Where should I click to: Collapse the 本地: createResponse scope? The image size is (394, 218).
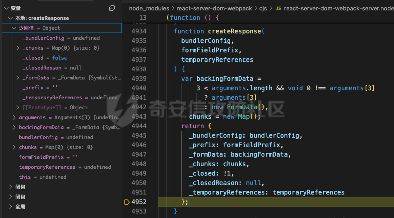point(10,18)
